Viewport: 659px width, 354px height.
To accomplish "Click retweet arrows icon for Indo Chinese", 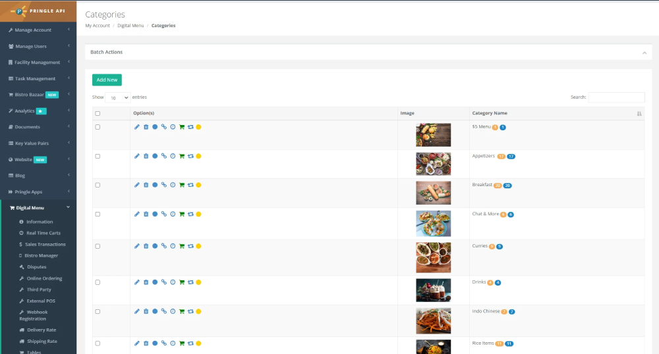I will [190, 311].
